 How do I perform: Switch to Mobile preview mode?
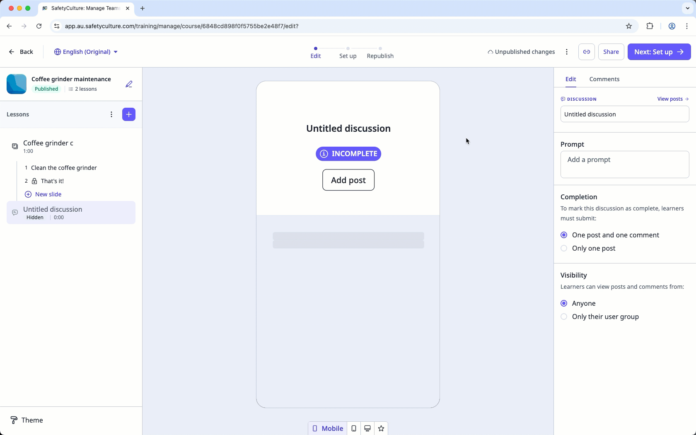pos(328,428)
